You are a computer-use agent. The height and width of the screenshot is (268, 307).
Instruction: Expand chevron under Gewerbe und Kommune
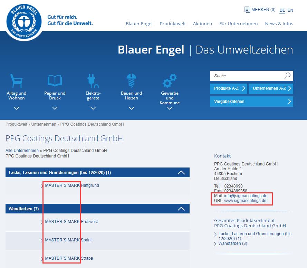coord(170,108)
